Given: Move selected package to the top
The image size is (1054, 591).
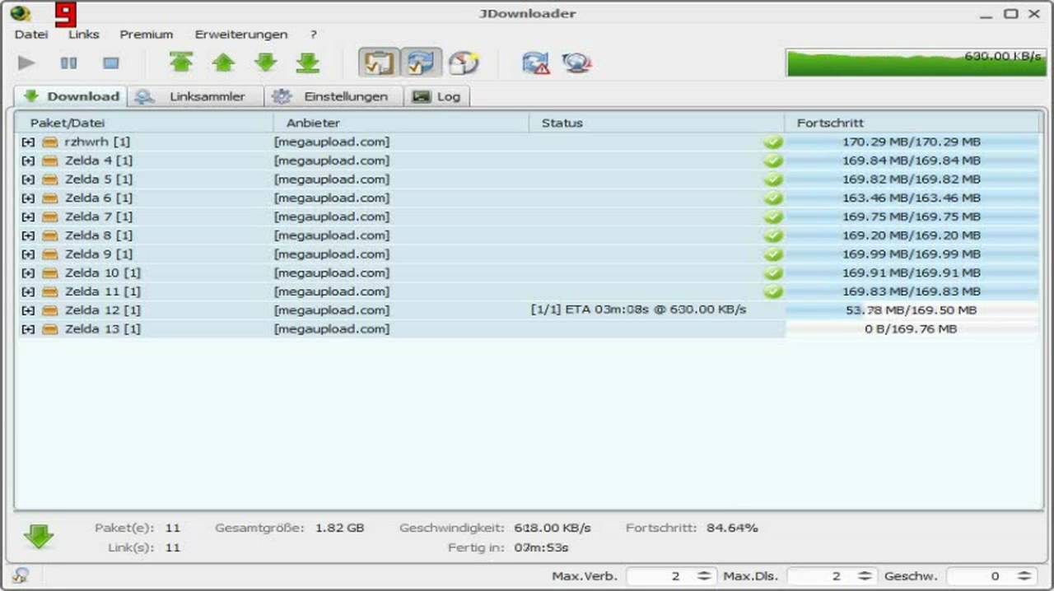Looking at the screenshot, I should pyautogui.click(x=181, y=63).
